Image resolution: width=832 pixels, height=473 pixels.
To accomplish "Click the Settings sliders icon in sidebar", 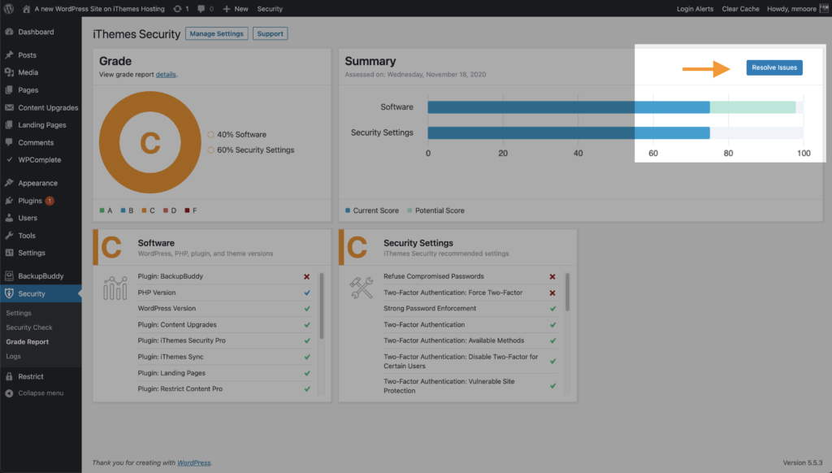I will (9, 253).
